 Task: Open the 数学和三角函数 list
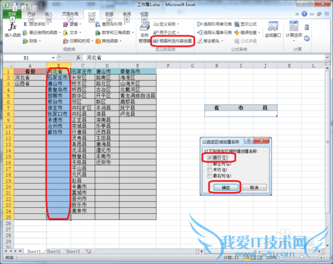click(x=115, y=33)
